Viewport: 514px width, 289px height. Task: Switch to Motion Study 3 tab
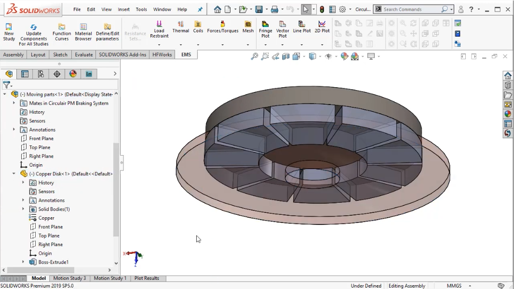(x=69, y=278)
